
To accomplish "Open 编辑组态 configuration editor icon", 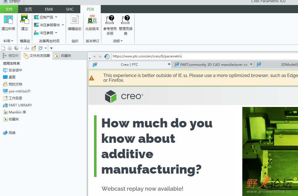I will pos(75,19).
